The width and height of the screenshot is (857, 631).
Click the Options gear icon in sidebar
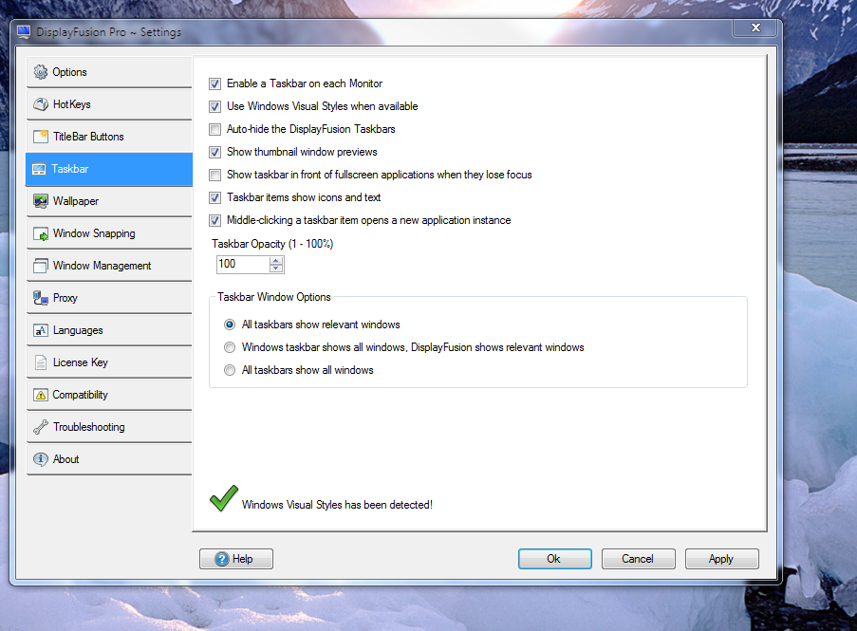[x=40, y=72]
